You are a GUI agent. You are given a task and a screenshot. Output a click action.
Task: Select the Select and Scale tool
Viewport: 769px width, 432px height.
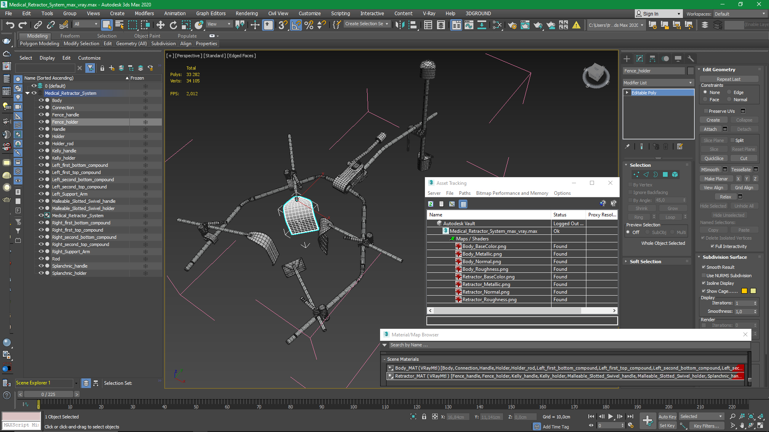186,25
